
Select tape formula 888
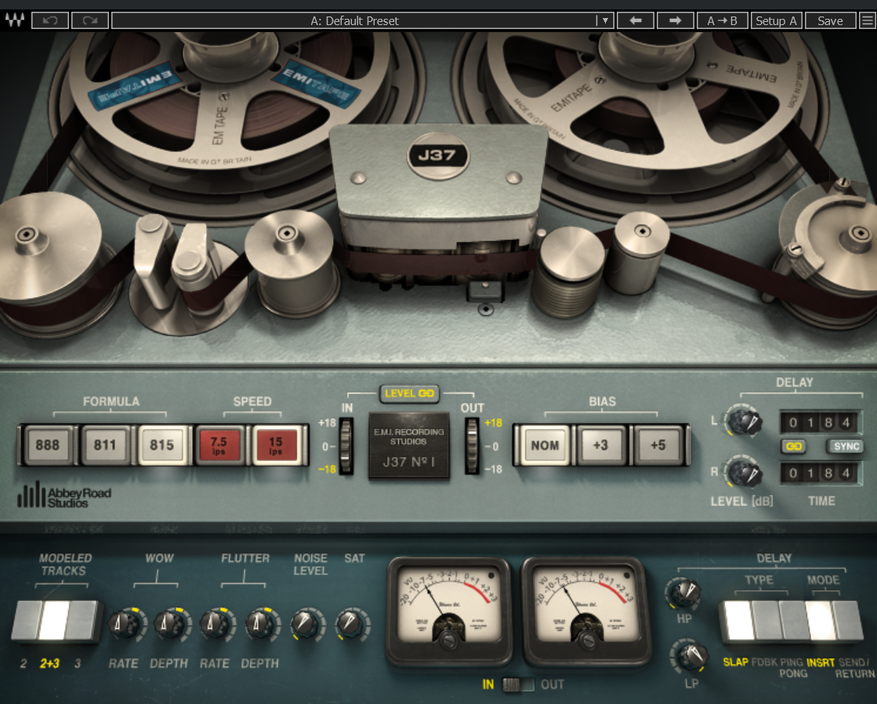(48, 445)
